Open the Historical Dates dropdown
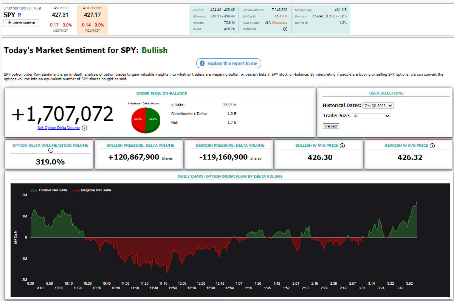Screen dimensions: 454x301 378,106
